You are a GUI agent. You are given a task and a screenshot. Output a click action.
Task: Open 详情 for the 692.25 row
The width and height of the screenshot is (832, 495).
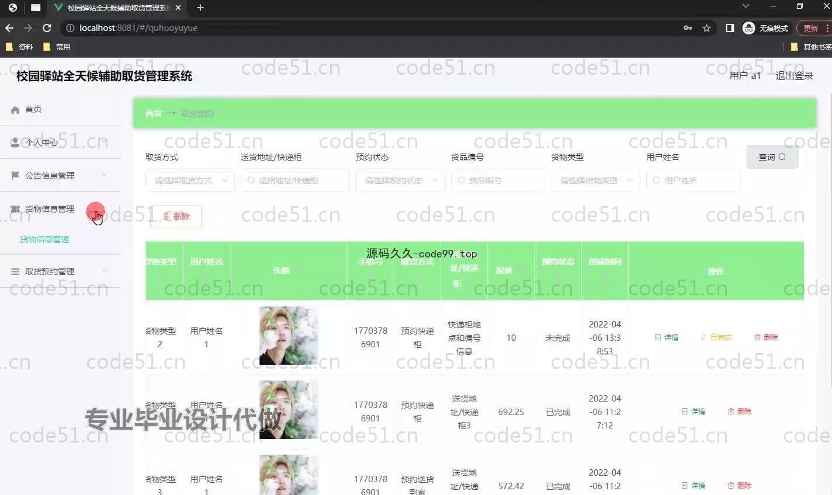pyautogui.click(x=694, y=412)
